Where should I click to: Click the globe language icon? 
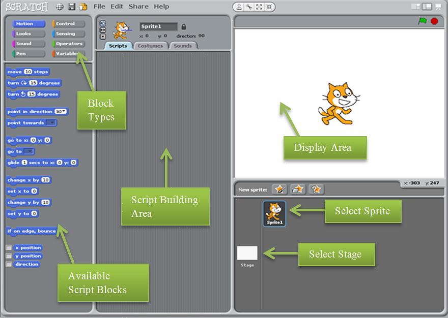[x=60, y=7]
